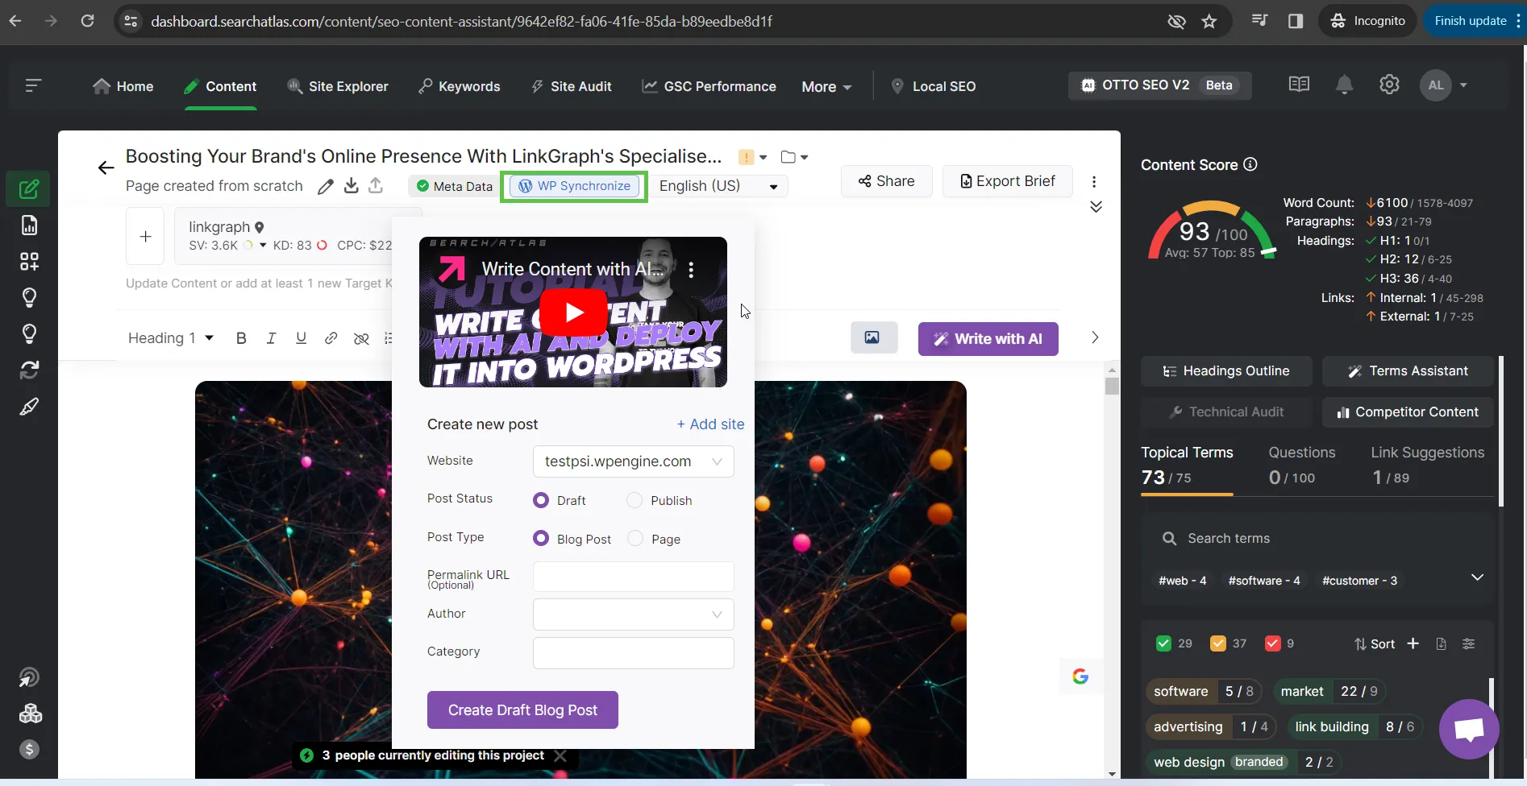Open the grid add-widget sidebar icon
This screenshot has height=786, width=1527.
click(x=29, y=262)
